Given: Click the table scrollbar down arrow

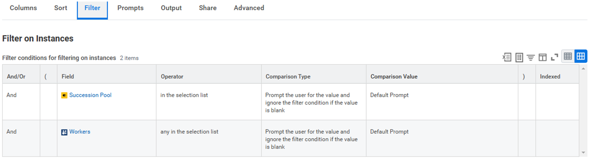Looking at the screenshot, I should 583,152.
